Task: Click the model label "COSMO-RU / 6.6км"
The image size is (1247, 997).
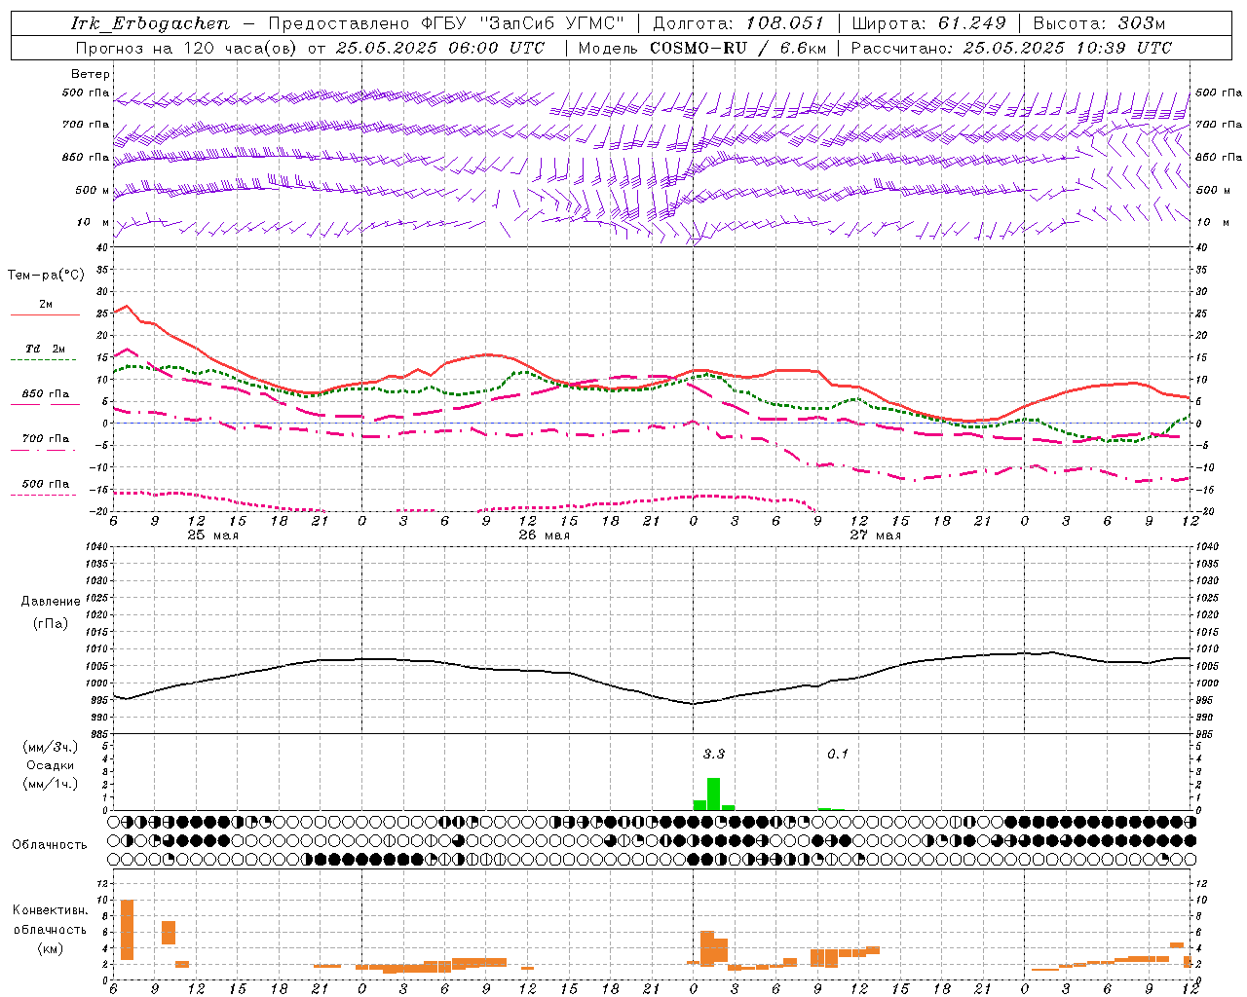Action: 737,48
